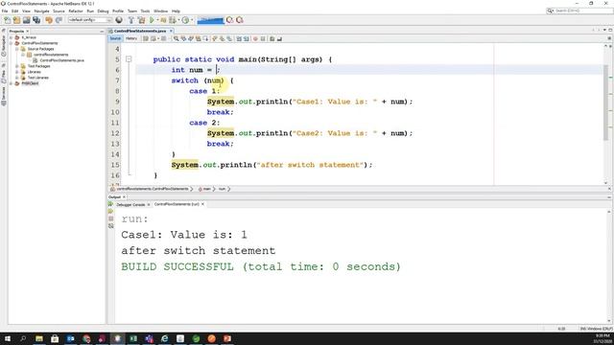Screen dimensions: 614x345
Task: Click the Undo toolbar icon
Action: point(49,20)
